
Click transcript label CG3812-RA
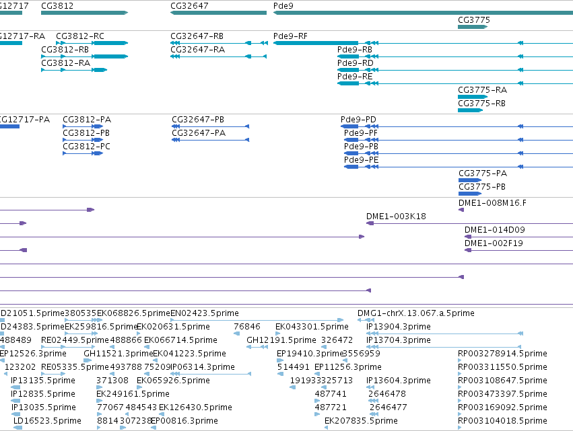pyautogui.click(x=66, y=63)
